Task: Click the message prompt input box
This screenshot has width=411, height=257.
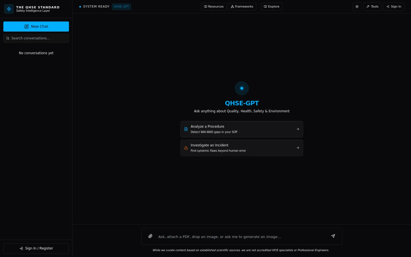Action: [242, 237]
